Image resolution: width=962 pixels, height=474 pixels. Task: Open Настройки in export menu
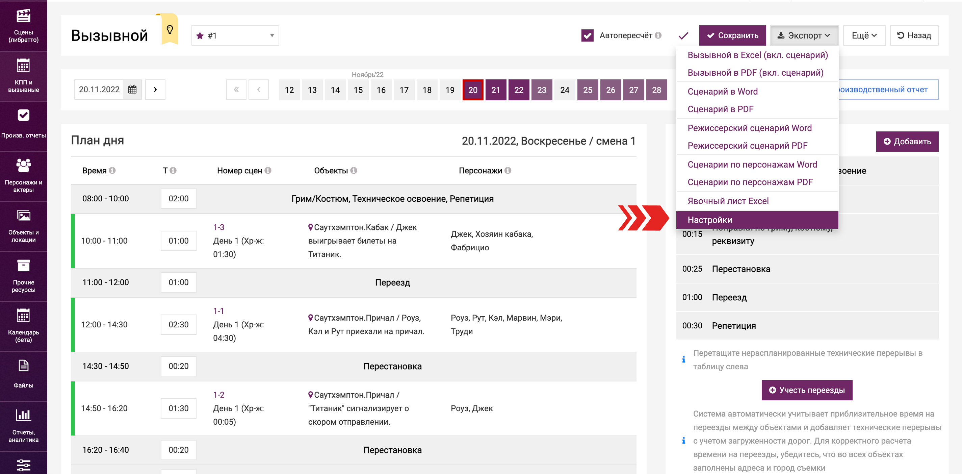coord(757,220)
